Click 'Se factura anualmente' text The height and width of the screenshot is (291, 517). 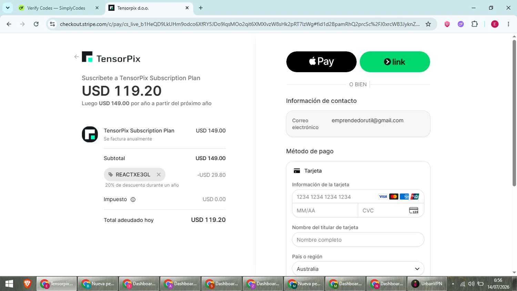[128, 139]
